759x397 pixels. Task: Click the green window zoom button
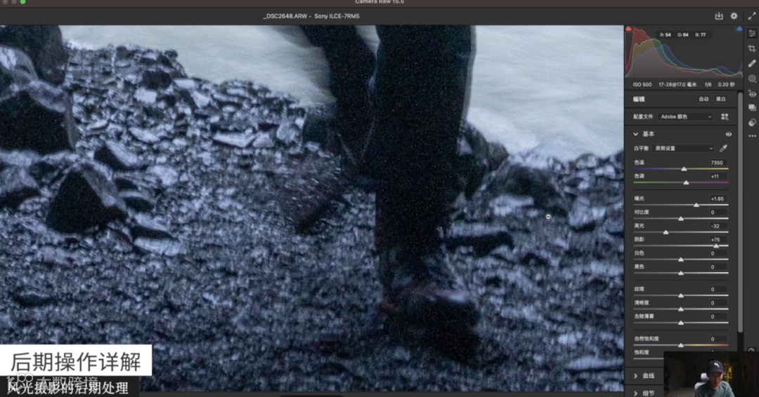[x=22, y=2]
